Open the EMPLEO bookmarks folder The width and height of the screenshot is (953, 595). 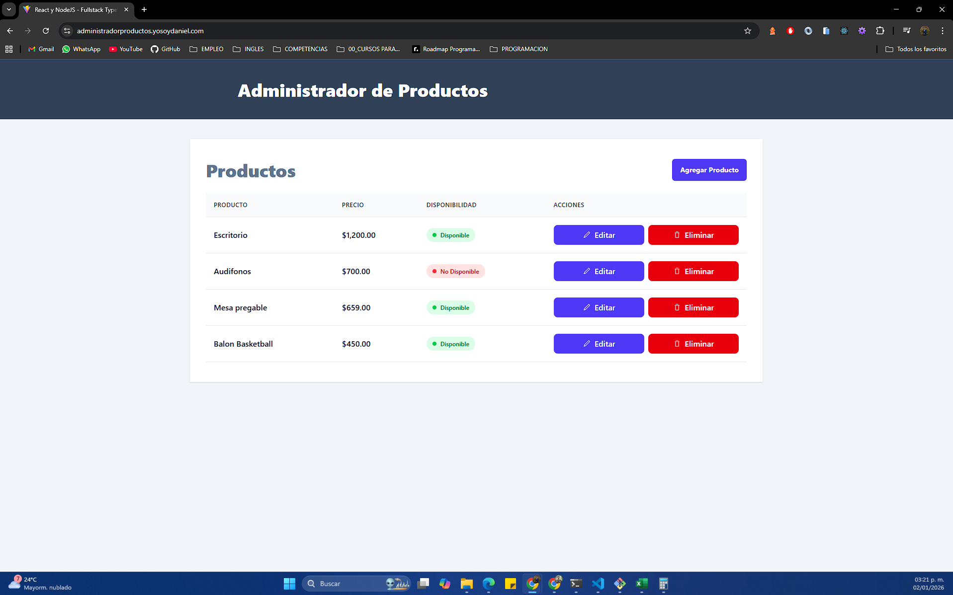pyautogui.click(x=206, y=49)
